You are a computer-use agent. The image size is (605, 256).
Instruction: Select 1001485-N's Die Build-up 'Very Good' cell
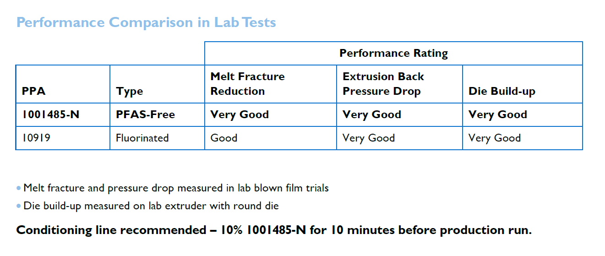tap(498, 114)
